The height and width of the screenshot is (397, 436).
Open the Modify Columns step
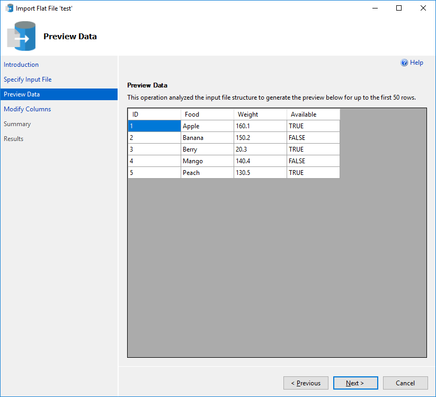pyautogui.click(x=27, y=109)
